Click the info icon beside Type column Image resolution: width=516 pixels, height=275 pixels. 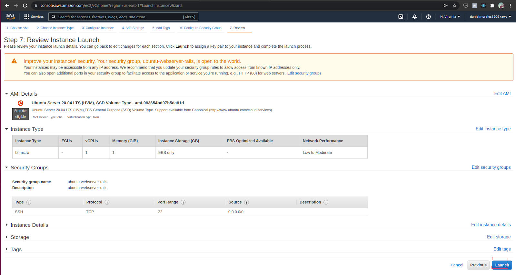point(29,202)
